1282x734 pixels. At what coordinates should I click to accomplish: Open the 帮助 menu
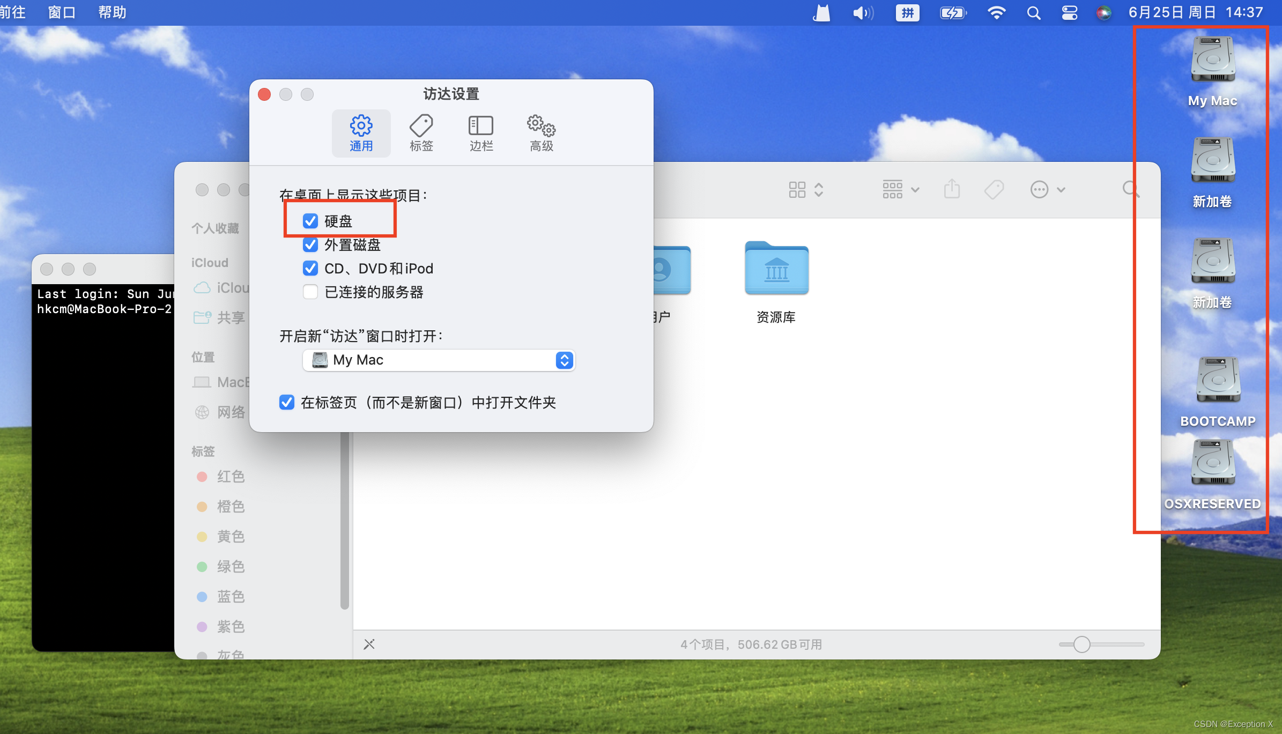coord(112,12)
